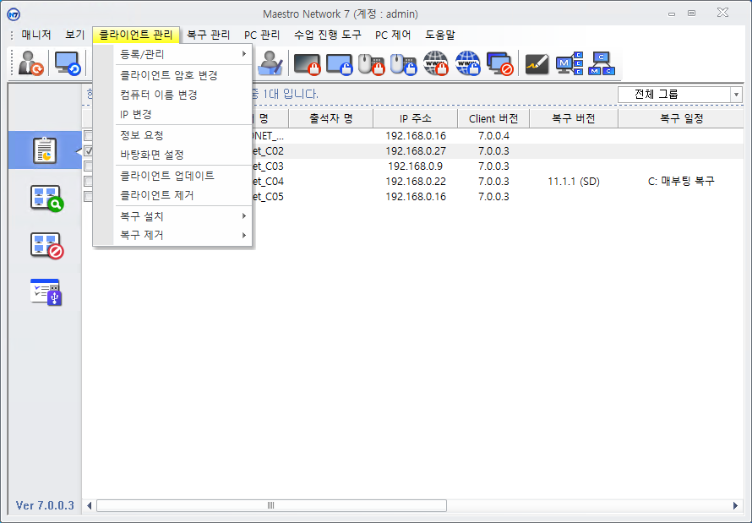The width and height of the screenshot is (752, 523).
Task: Select the IP 변경 menu entry
Action: [x=136, y=114]
